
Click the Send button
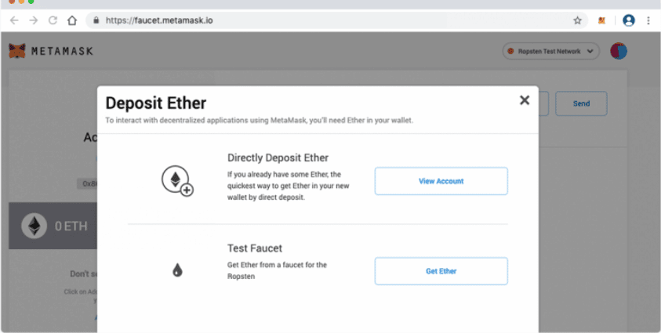pos(581,103)
